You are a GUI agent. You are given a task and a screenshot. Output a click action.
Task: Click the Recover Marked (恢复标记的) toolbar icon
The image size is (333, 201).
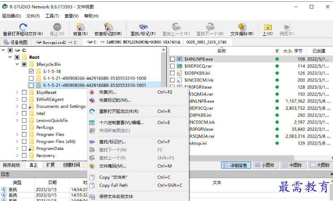pos(108,27)
